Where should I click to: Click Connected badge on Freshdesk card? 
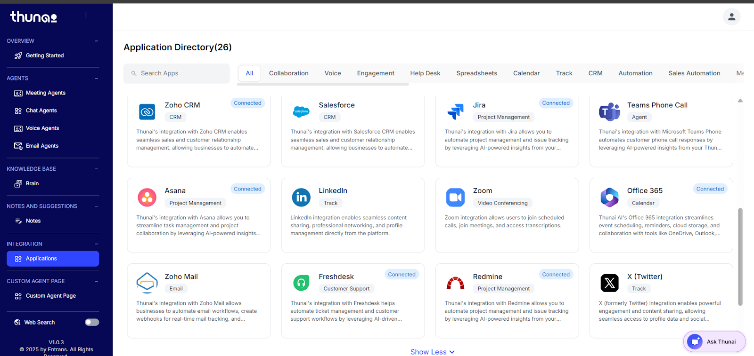pos(402,275)
